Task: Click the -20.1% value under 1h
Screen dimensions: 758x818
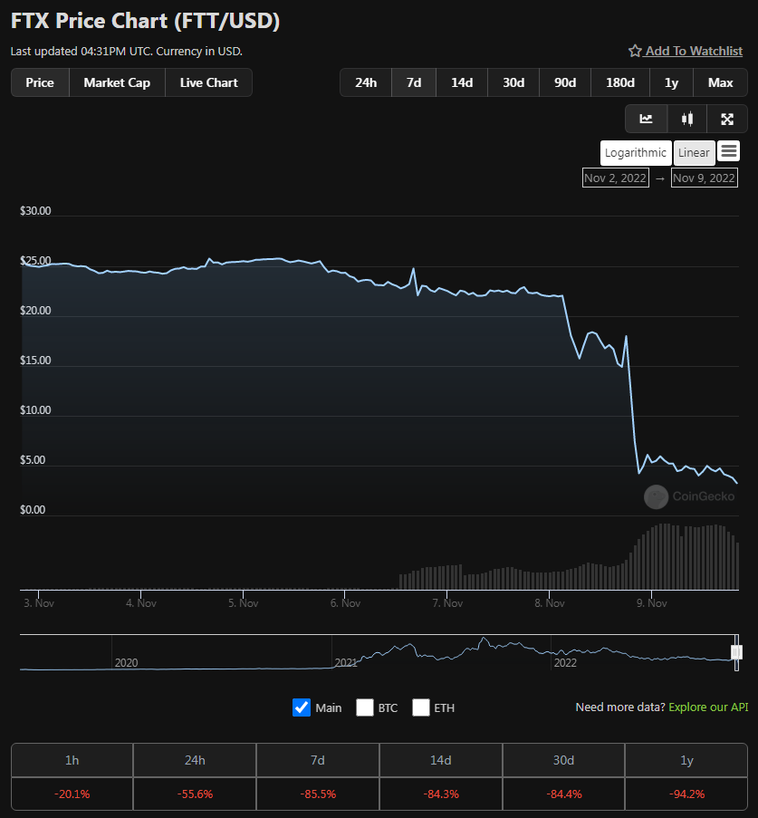Action: tap(72, 794)
